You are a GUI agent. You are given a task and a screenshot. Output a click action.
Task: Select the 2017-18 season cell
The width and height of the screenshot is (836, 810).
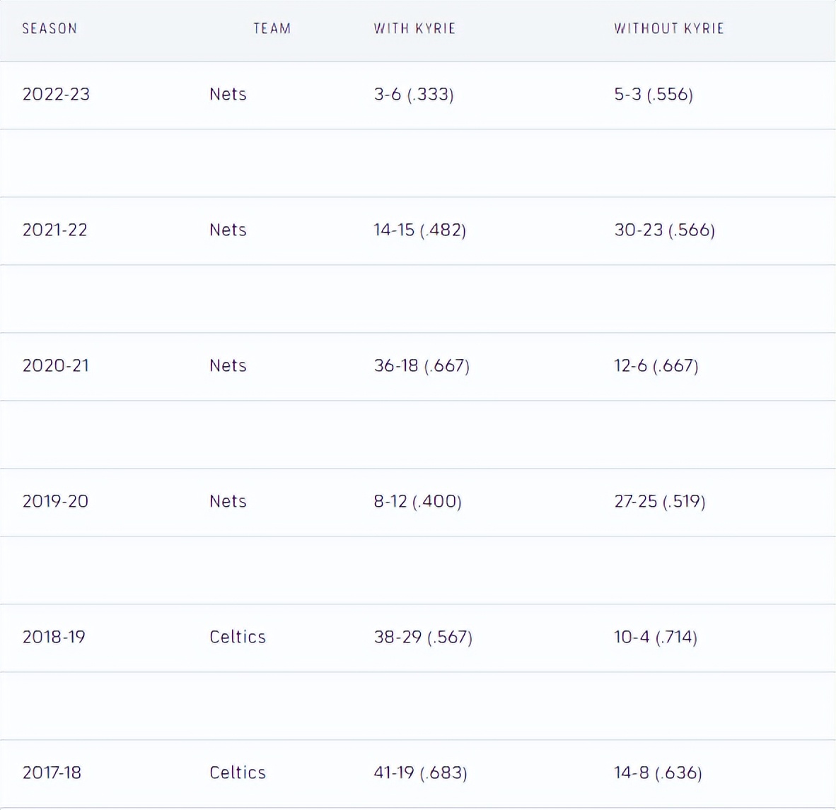(52, 773)
